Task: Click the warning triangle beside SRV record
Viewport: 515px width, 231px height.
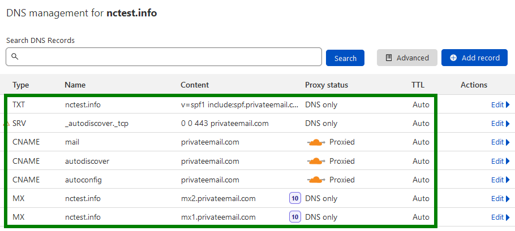Action: pyautogui.click(x=5, y=124)
